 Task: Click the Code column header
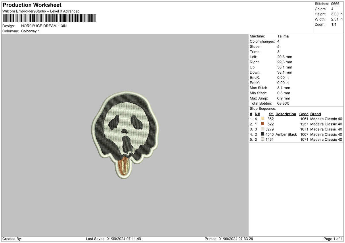pyautogui.click(x=304, y=114)
